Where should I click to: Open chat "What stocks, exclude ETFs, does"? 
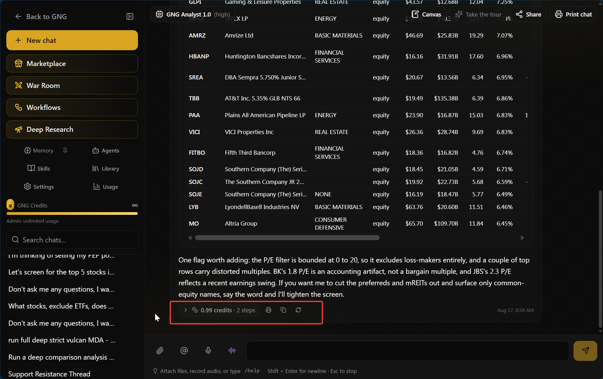pyautogui.click(x=61, y=306)
